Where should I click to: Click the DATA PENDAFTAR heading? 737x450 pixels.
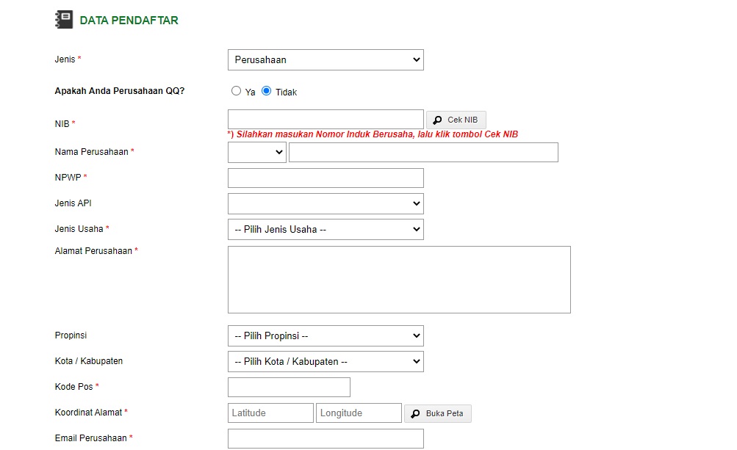tap(129, 21)
